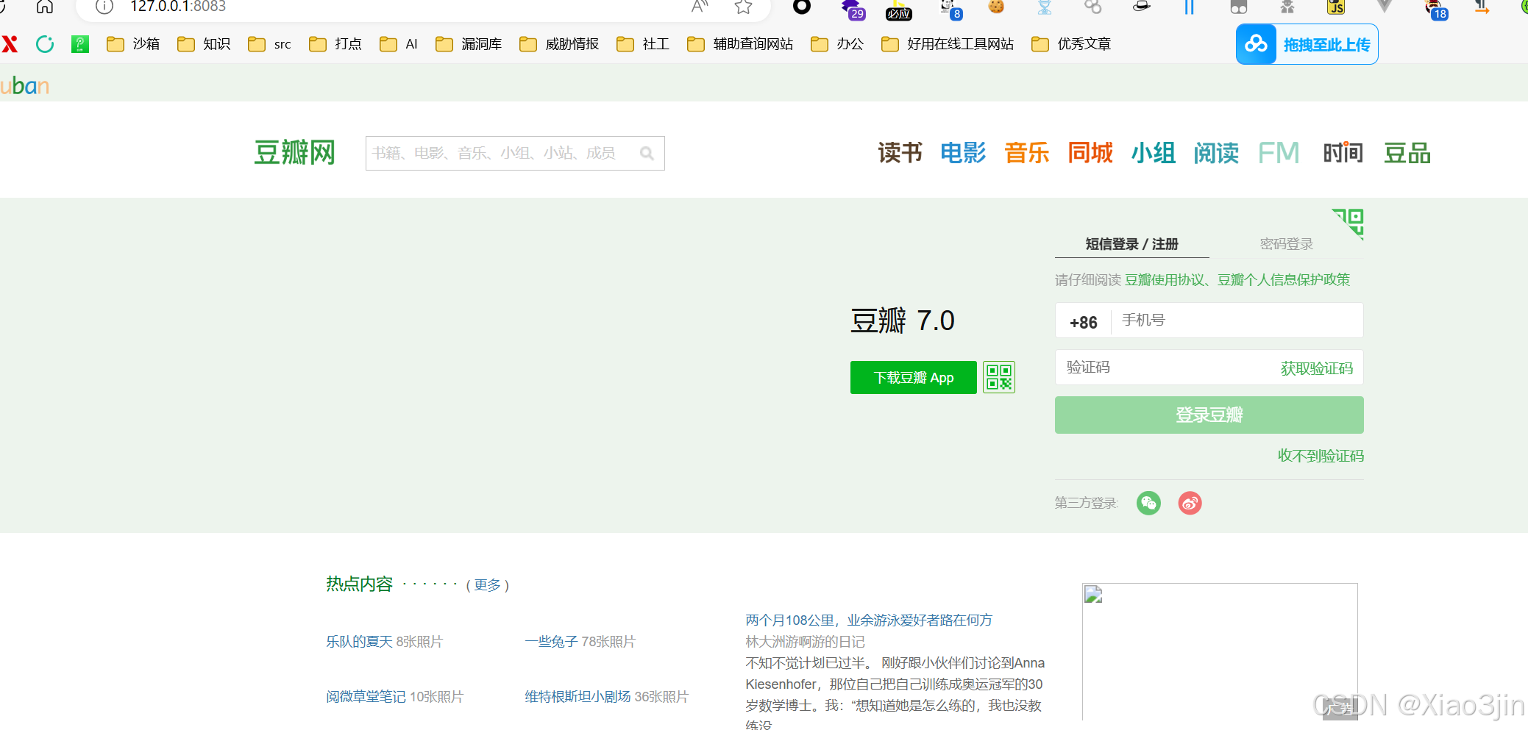Open the 豆瓣使用协议 link
1528x730 pixels.
[x=1165, y=279]
